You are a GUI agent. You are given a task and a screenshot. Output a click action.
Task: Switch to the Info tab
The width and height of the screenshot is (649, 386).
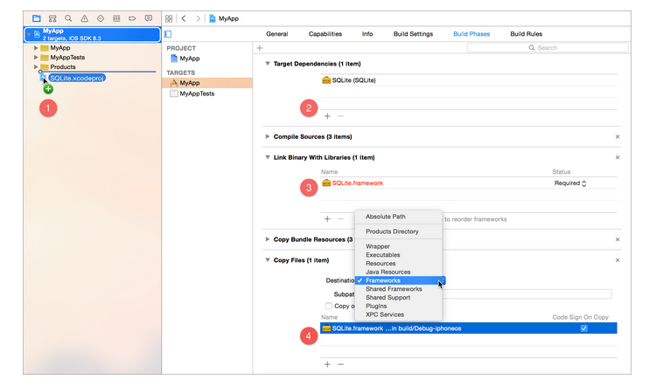click(x=367, y=34)
